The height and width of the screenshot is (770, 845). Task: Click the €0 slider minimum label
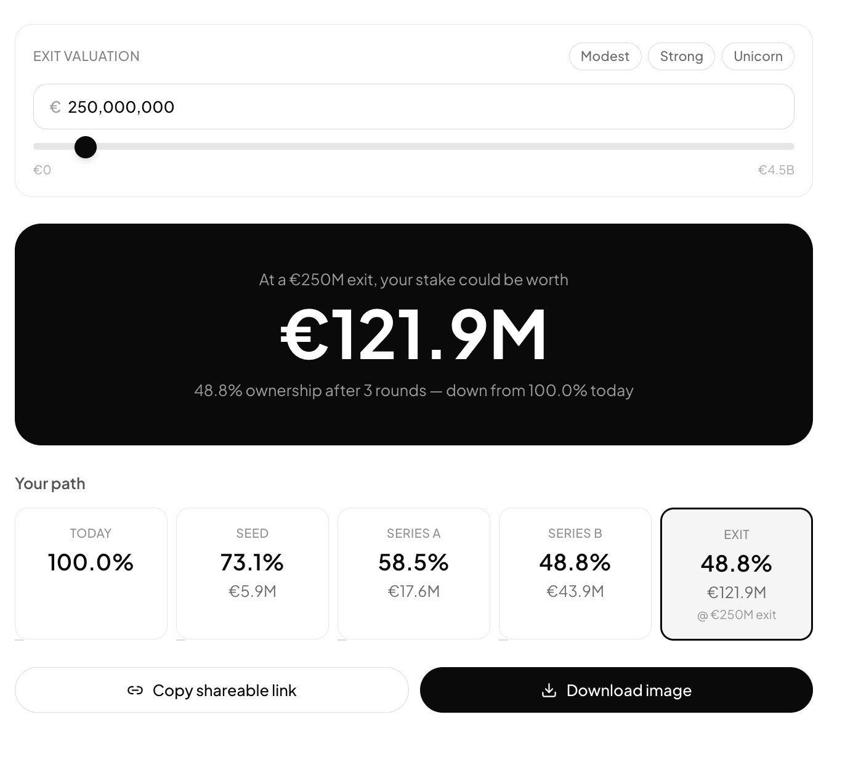42,170
